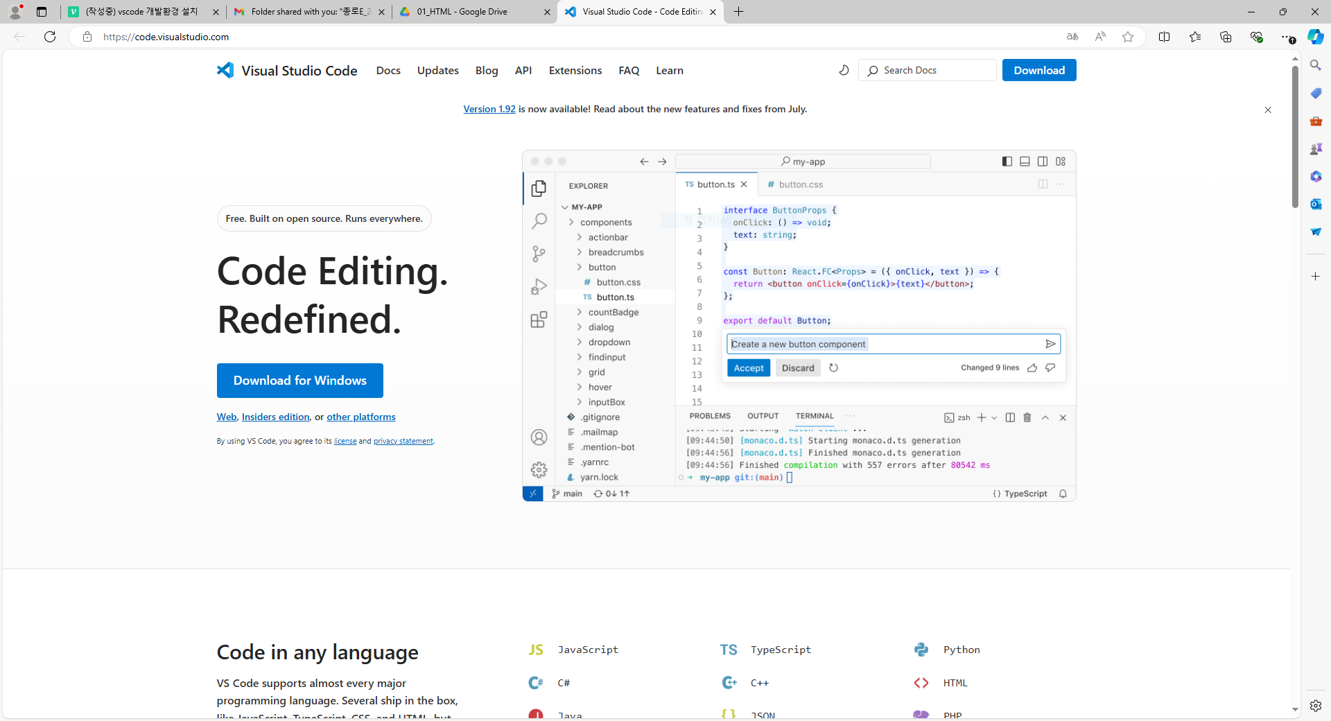
Task: Go to the Blog page
Action: (487, 70)
